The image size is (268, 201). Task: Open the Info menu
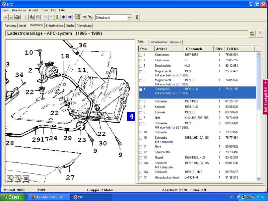tap(53, 10)
